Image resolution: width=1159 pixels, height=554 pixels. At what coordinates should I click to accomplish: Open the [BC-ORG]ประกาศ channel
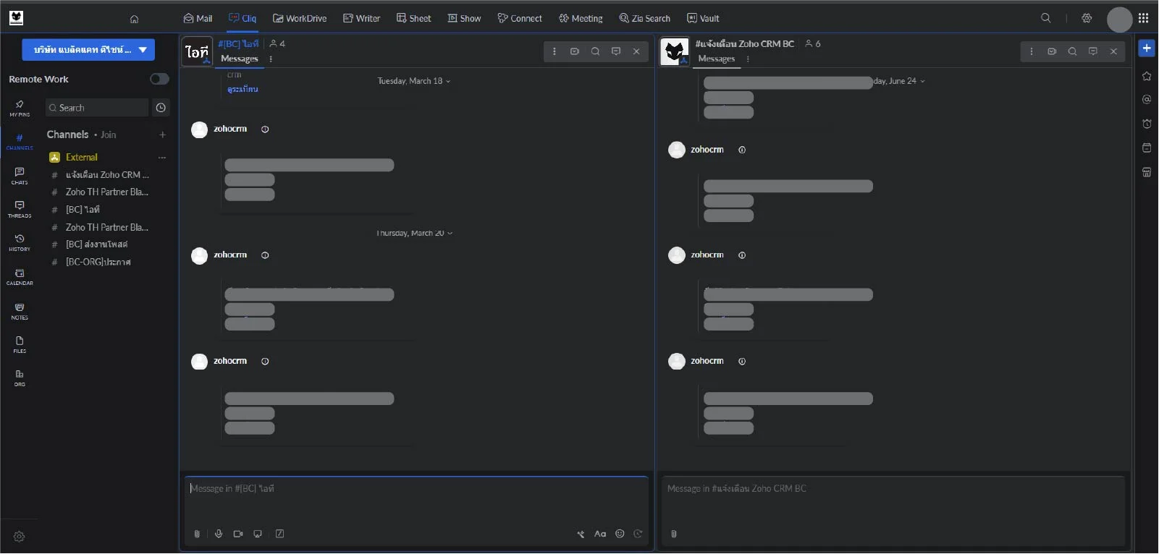98,262
